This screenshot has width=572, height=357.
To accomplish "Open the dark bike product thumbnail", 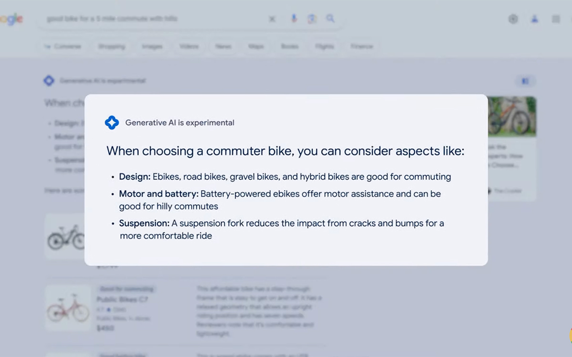I will pyautogui.click(x=65, y=237).
